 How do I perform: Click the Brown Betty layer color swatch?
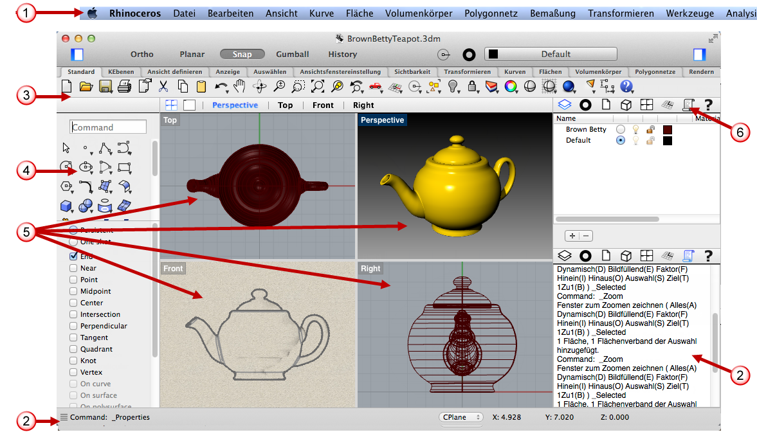click(x=667, y=130)
